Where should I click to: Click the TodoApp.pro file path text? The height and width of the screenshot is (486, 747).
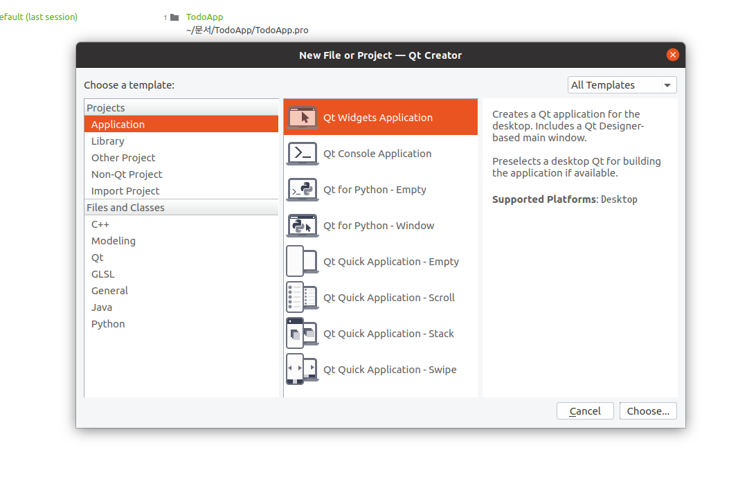point(247,30)
